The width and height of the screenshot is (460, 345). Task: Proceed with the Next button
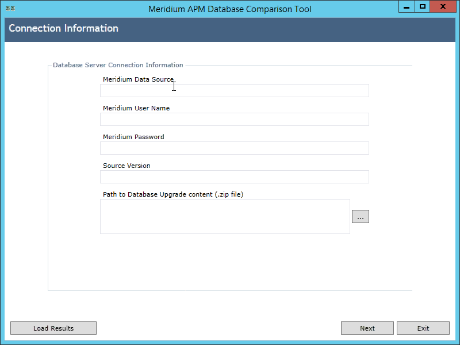click(367, 328)
